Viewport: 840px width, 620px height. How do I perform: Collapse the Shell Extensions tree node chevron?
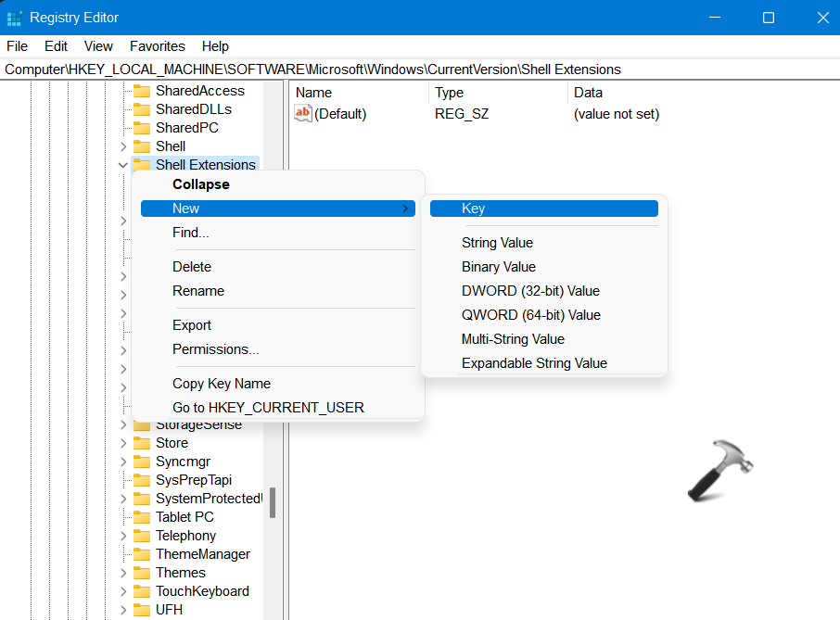click(x=123, y=165)
